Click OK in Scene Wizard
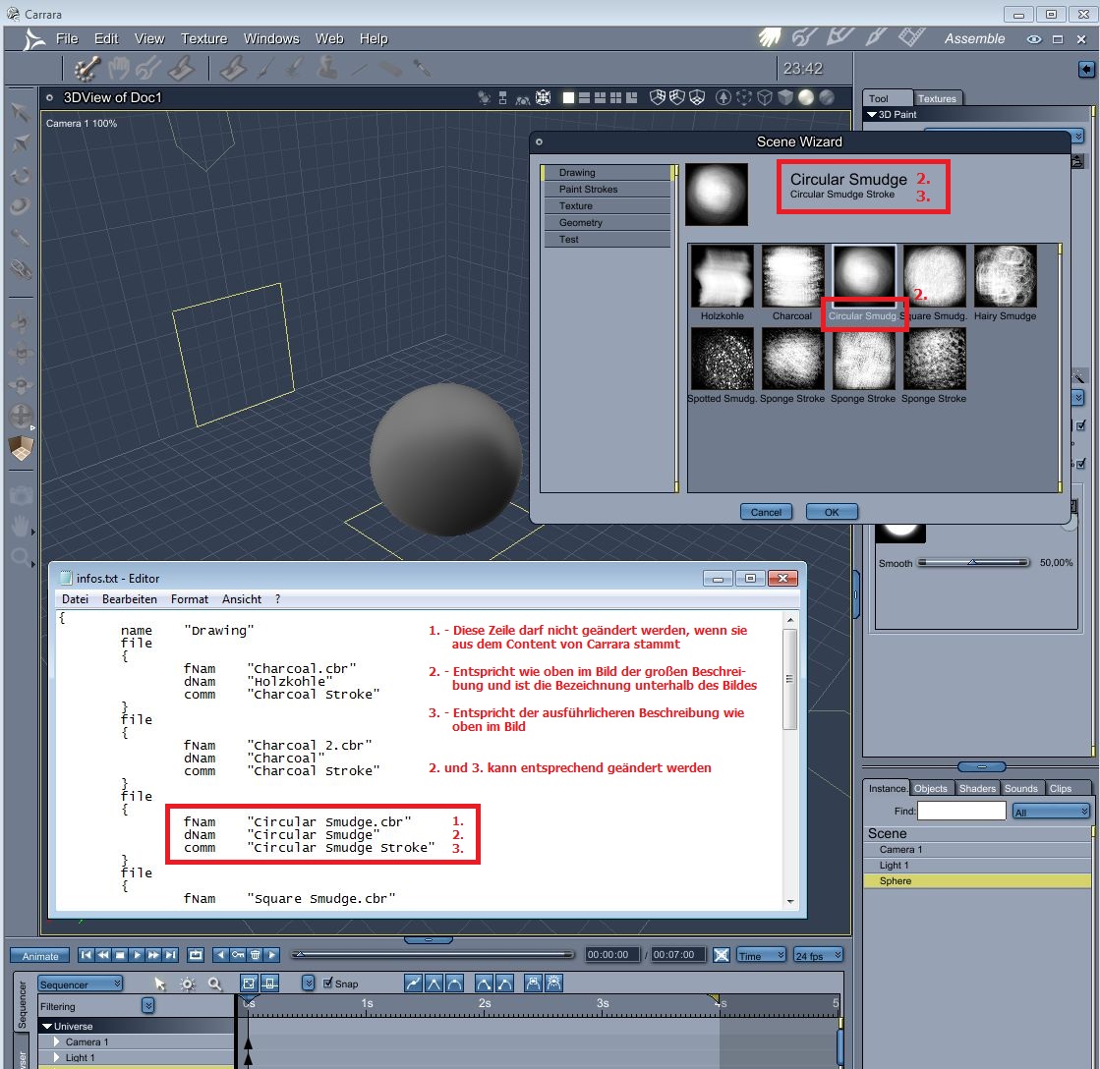Image resolution: width=1100 pixels, height=1069 pixels. 832,512
